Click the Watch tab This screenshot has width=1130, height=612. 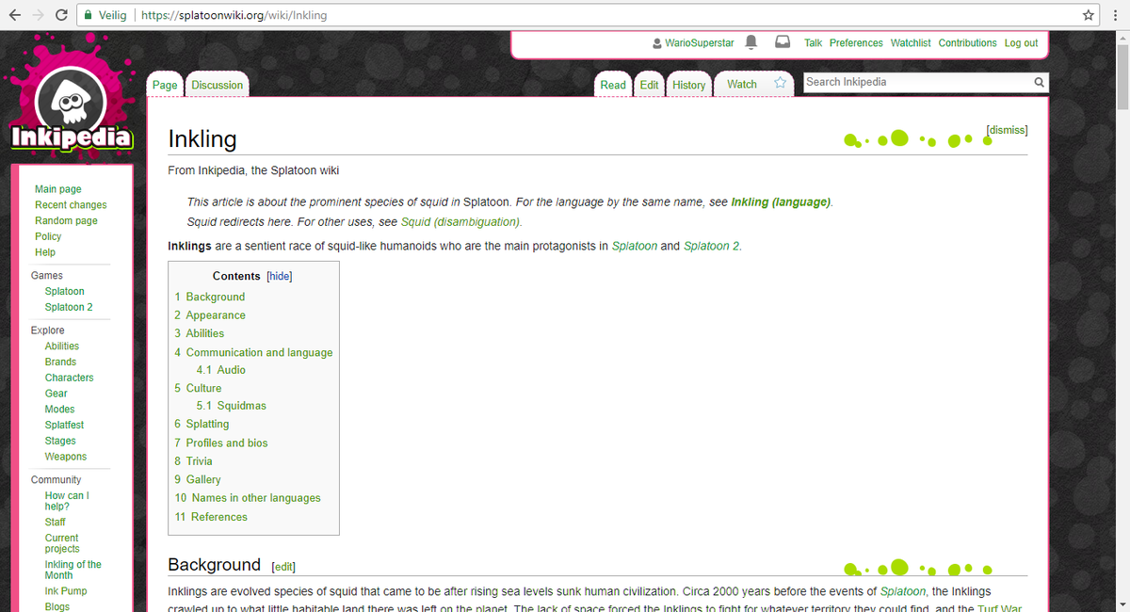pyautogui.click(x=742, y=85)
